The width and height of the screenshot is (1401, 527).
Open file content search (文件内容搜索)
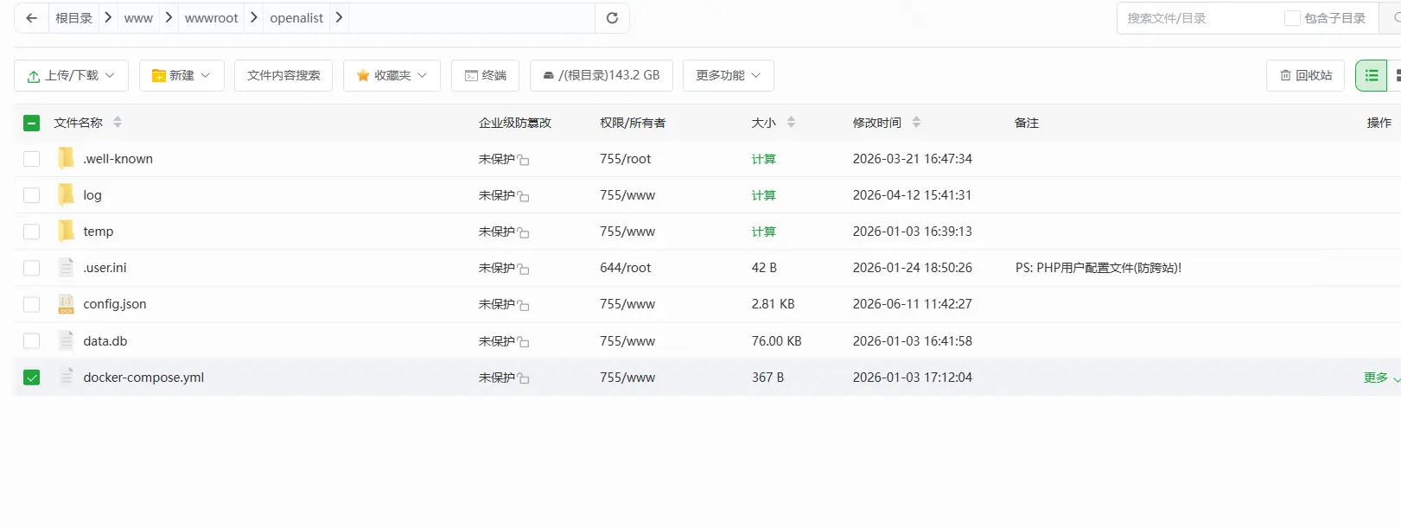coord(283,75)
